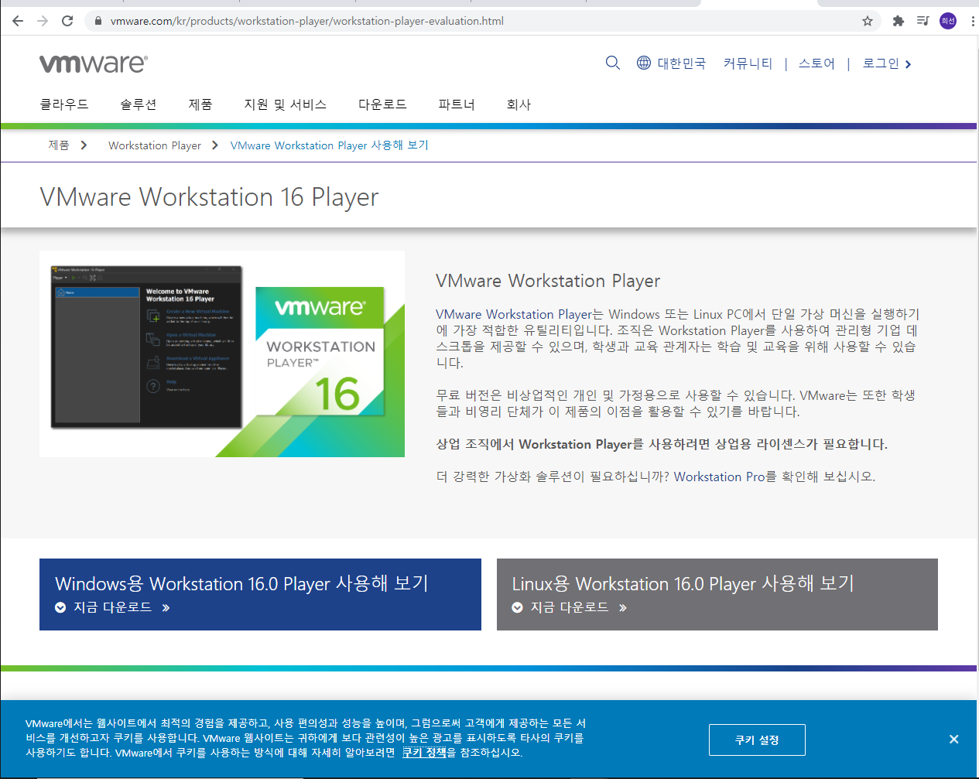Open the 클라우드 menu

tap(64, 104)
